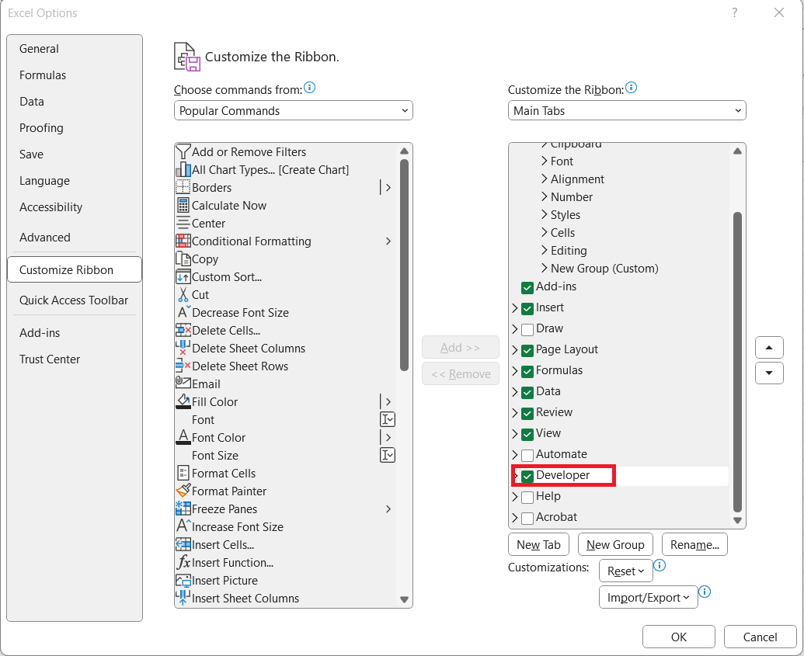Uncheck the Page Layout checkbox

click(x=527, y=351)
